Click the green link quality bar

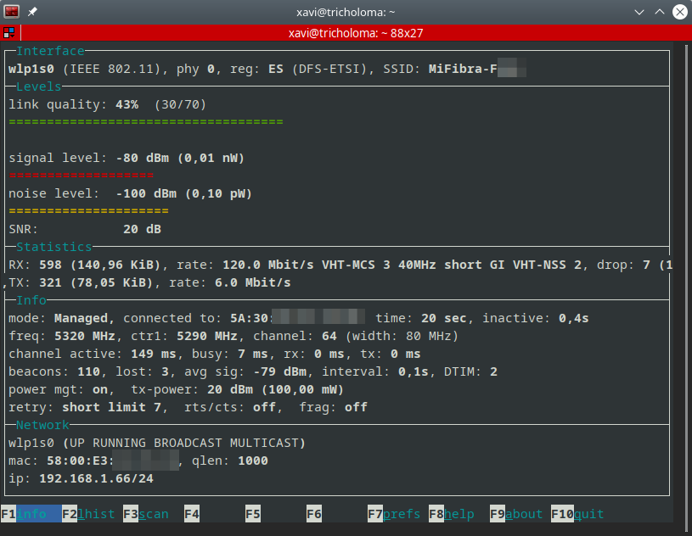pos(145,122)
